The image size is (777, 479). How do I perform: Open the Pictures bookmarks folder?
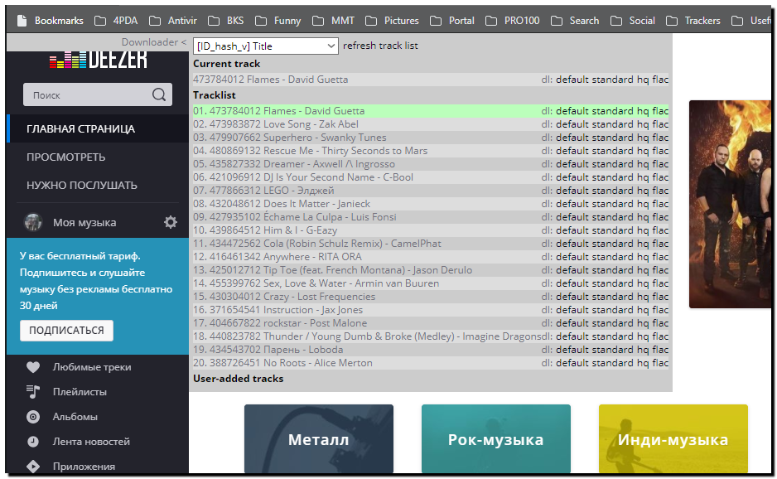[x=392, y=21]
